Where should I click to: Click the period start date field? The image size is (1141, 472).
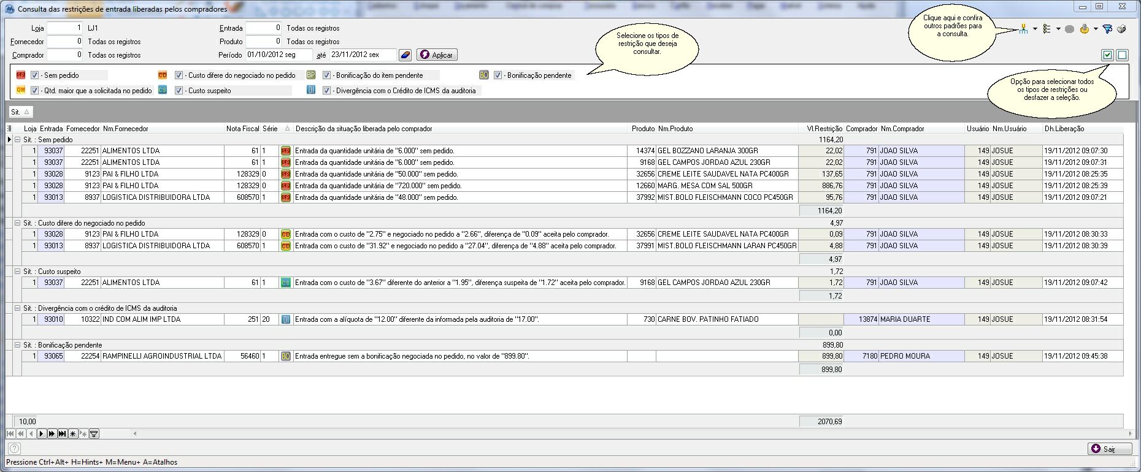(x=279, y=55)
